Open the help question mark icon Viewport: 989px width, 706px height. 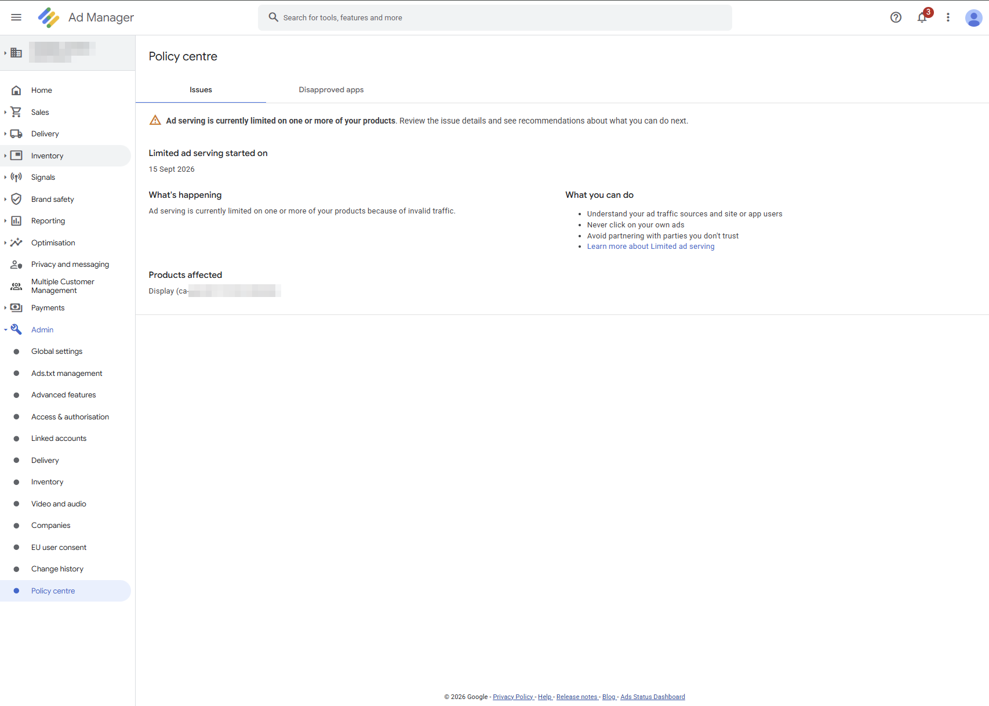(x=896, y=17)
